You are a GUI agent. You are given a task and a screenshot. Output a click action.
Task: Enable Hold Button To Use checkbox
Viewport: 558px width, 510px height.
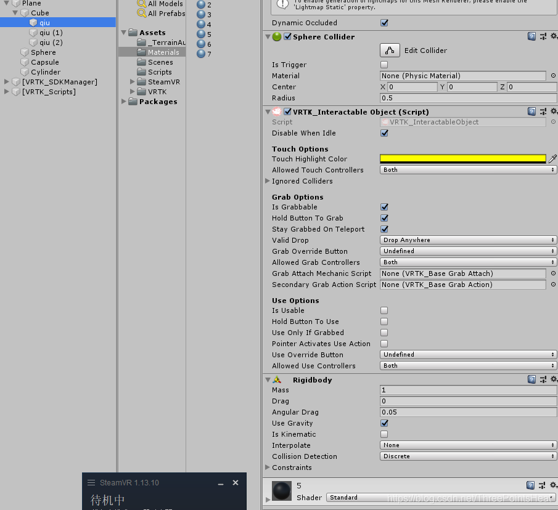tap(384, 322)
